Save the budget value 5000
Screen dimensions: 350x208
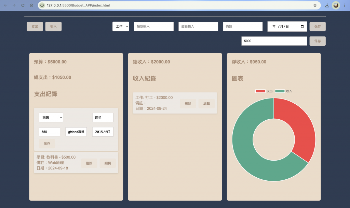coord(318,41)
